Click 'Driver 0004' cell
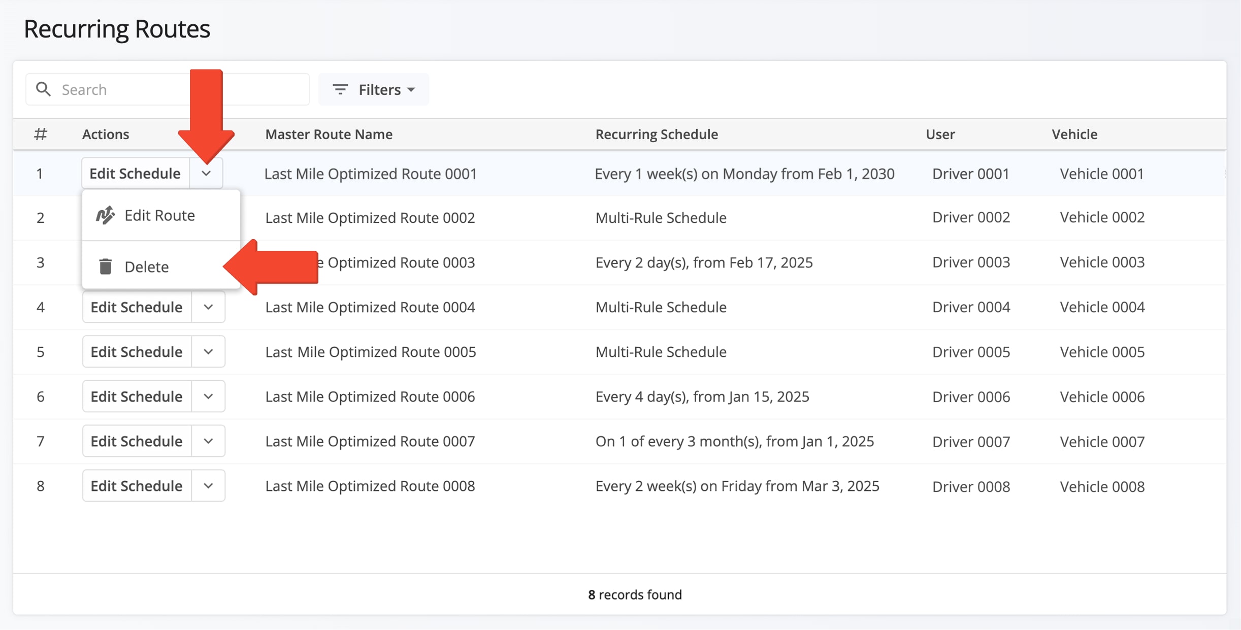Screen dimensions: 1241x630 pyautogui.click(x=971, y=307)
